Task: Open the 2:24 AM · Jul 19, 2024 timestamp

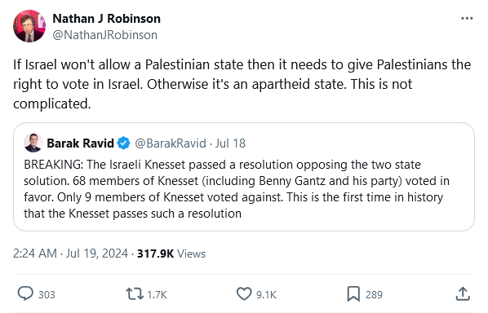Action: coord(70,253)
